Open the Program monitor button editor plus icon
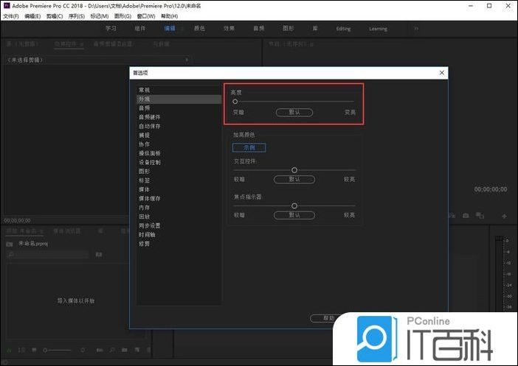The image size is (518, 366). pyautogui.click(x=504, y=217)
